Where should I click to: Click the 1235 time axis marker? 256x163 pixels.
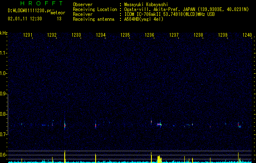125,35
